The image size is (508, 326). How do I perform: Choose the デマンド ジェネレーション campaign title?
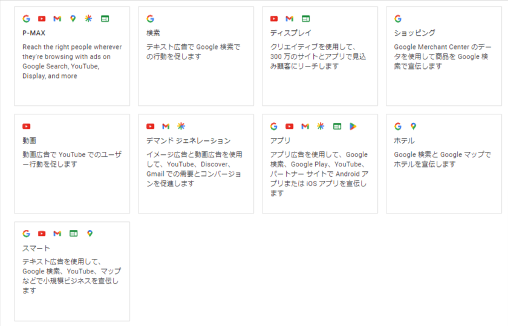[x=188, y=141]
